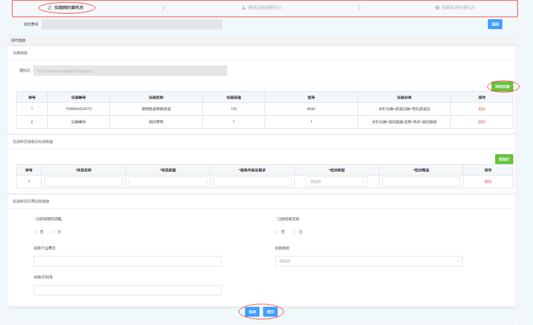Focus the 样品名称 input field

point(84,182)
